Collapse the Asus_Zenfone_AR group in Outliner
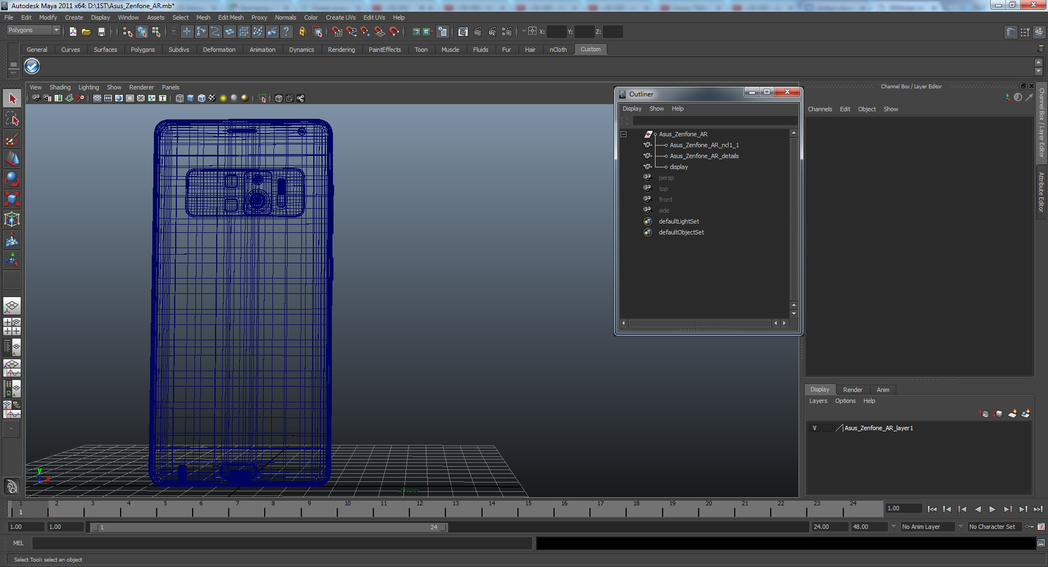This screenshot has height=567, width=1048. [x=624, y=134]
